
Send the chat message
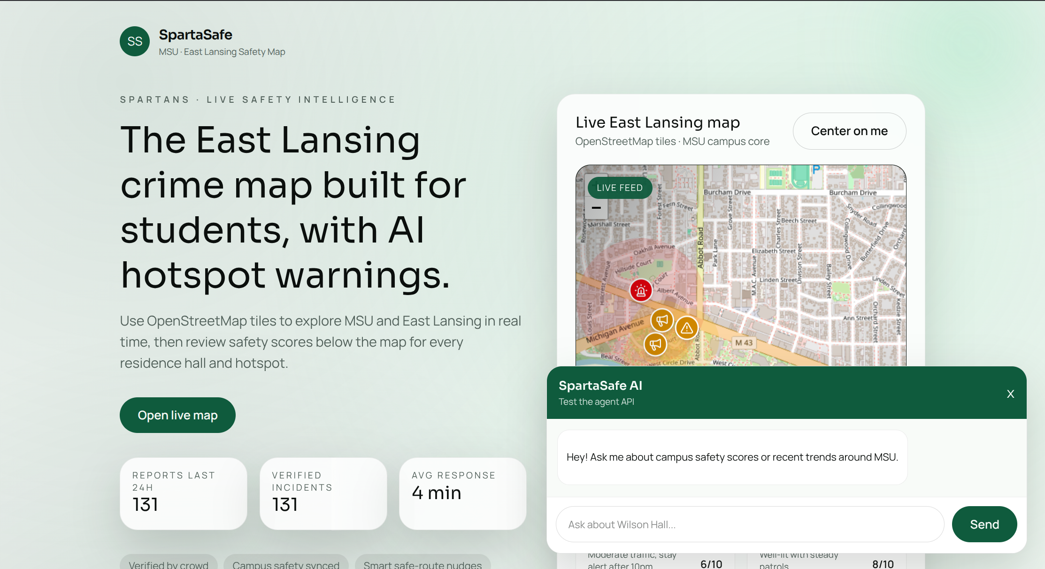pos(984,524)
